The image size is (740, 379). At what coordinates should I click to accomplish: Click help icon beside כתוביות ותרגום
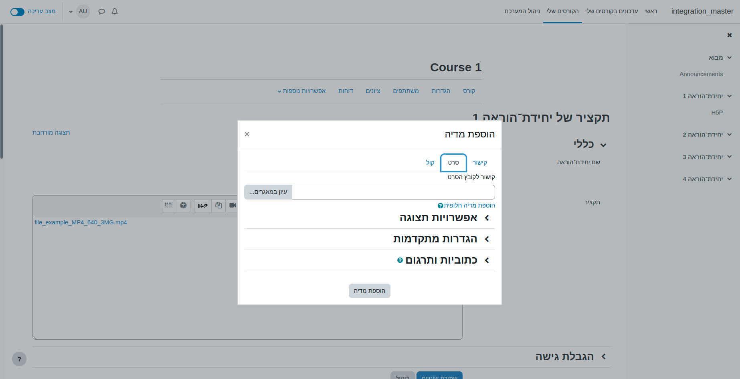click(x=400, y=260)
